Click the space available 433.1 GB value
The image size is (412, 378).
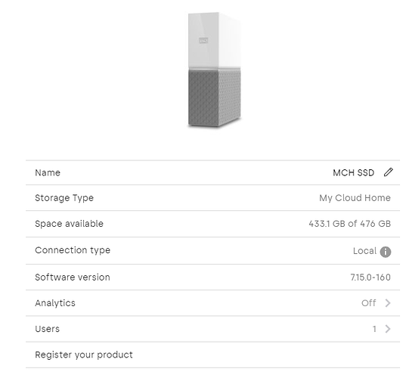pyautogui.click(x=350, y=224)
